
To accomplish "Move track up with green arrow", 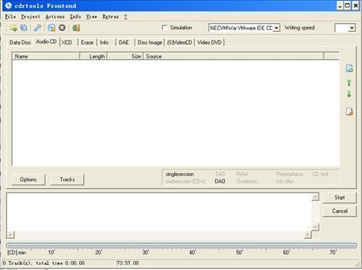I will 349,83.
